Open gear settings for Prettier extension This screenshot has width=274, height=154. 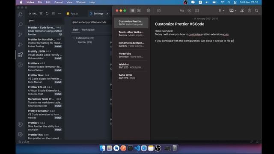[60, 34]
